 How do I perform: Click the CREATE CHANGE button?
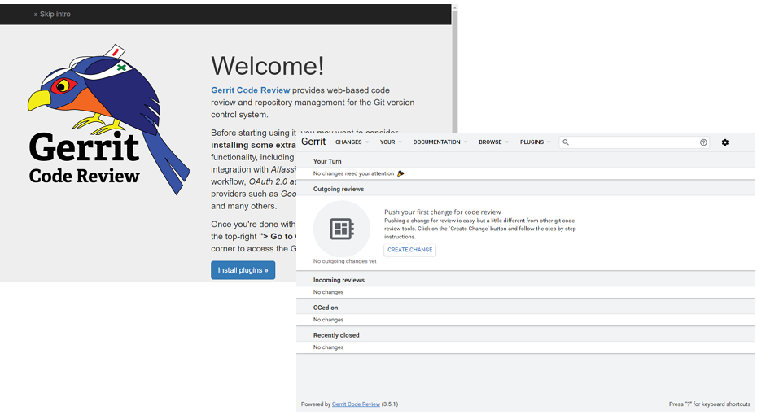click(x=410, y=250)
